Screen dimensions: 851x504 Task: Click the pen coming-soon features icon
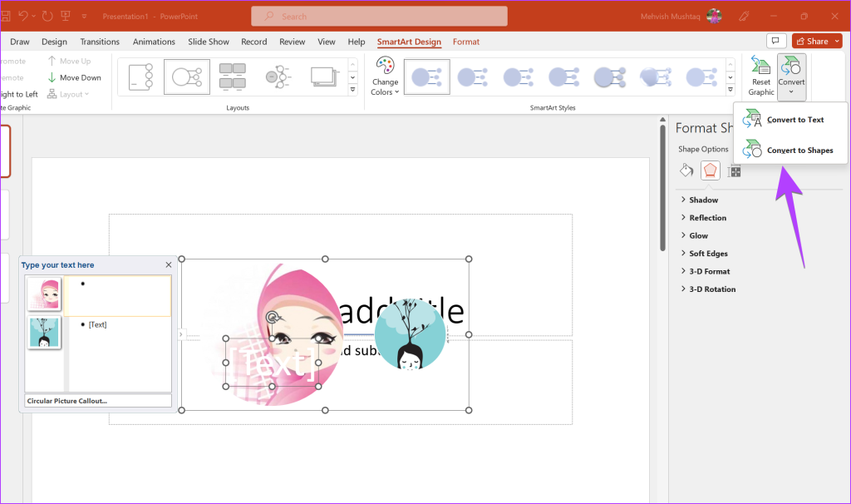(744, 17)
